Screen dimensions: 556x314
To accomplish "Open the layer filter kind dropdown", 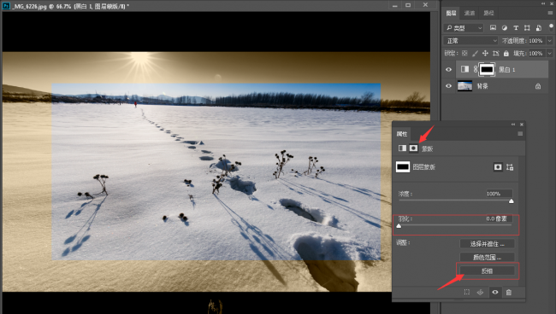I will click(x=464, y=28).
